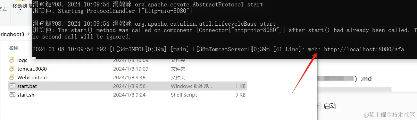Open the 移动到 dropdown arrow

tap(20, 10)
